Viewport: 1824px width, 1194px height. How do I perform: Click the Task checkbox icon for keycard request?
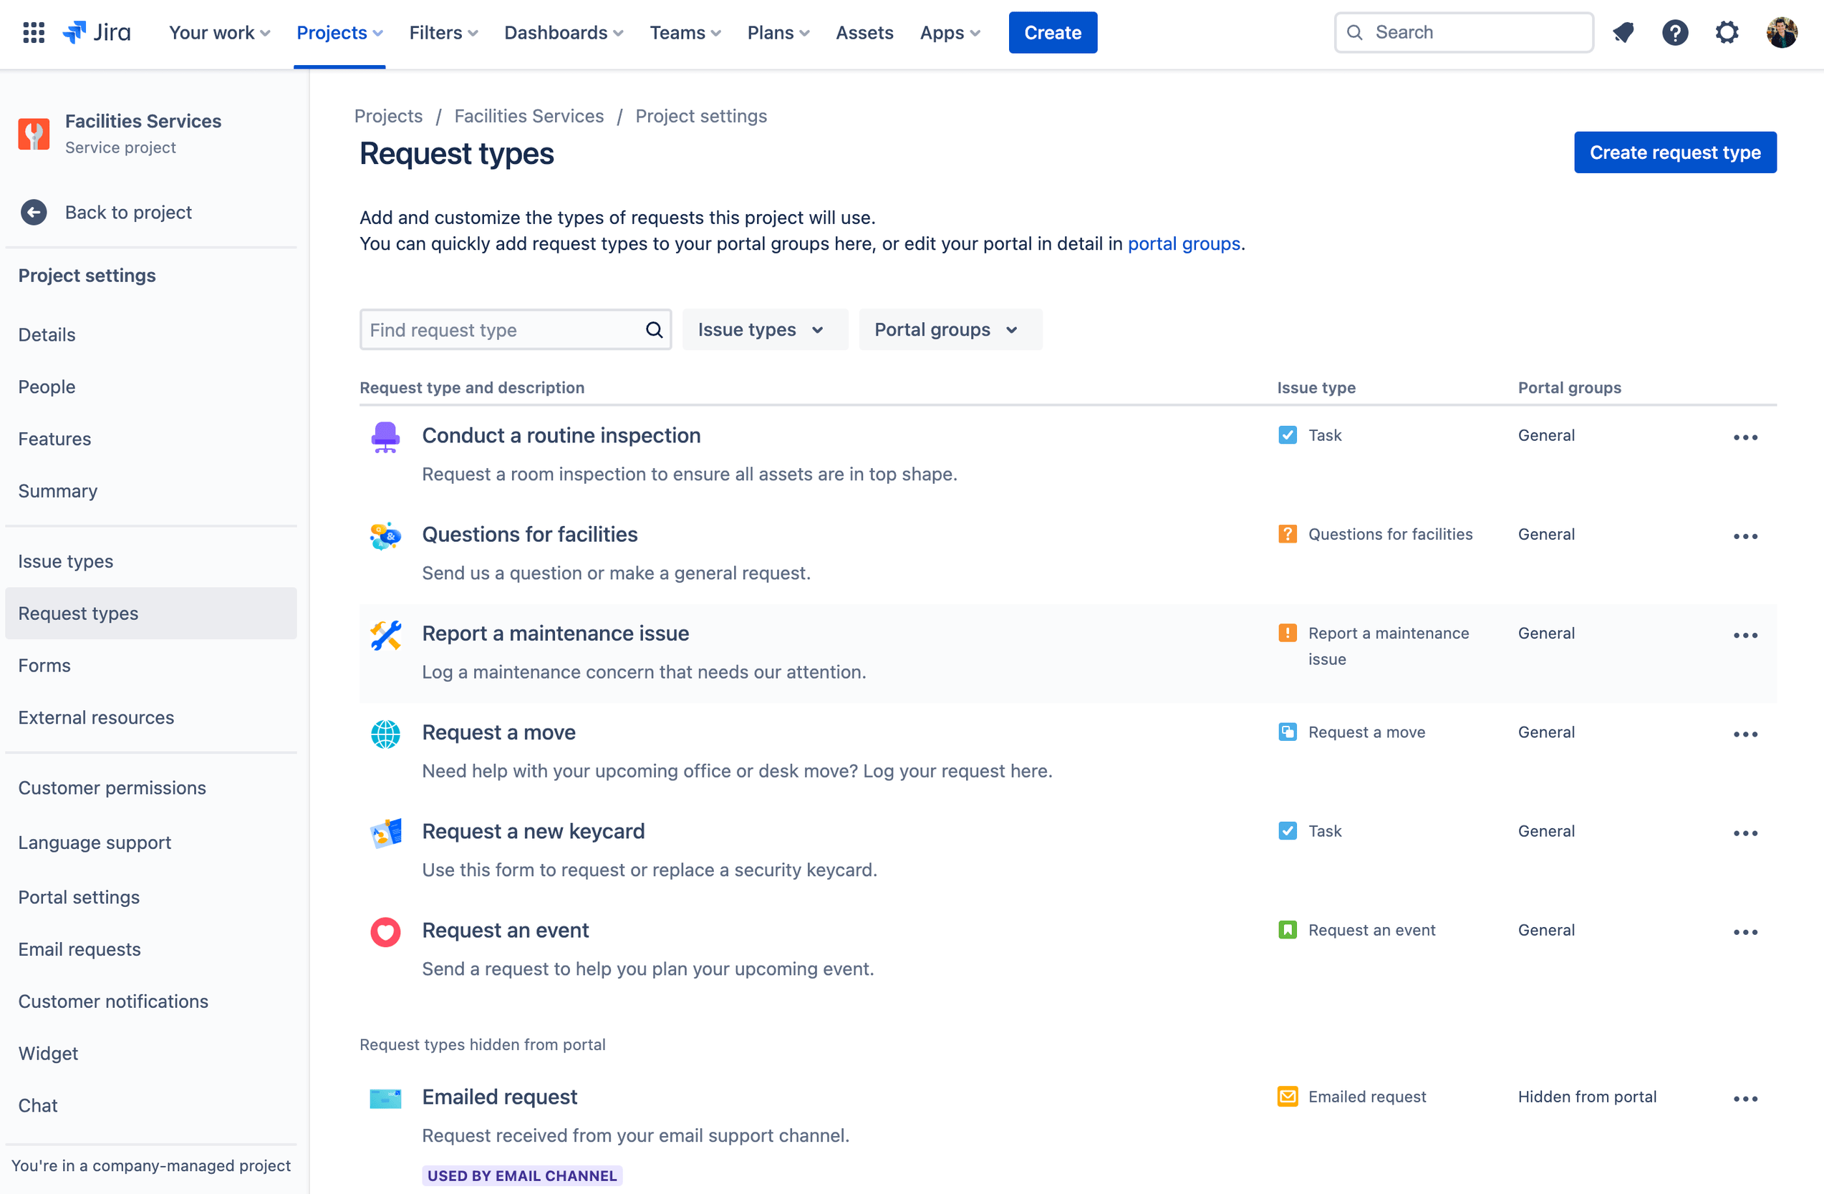1288,830
